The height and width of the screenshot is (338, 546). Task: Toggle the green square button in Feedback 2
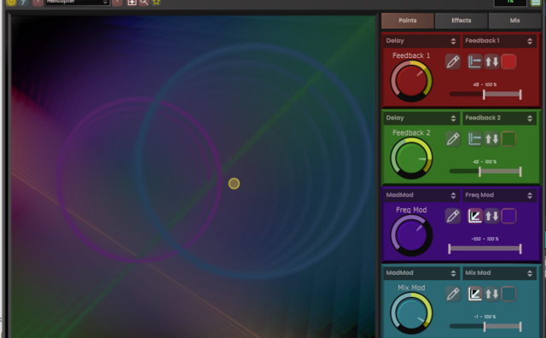coord(508,139)
